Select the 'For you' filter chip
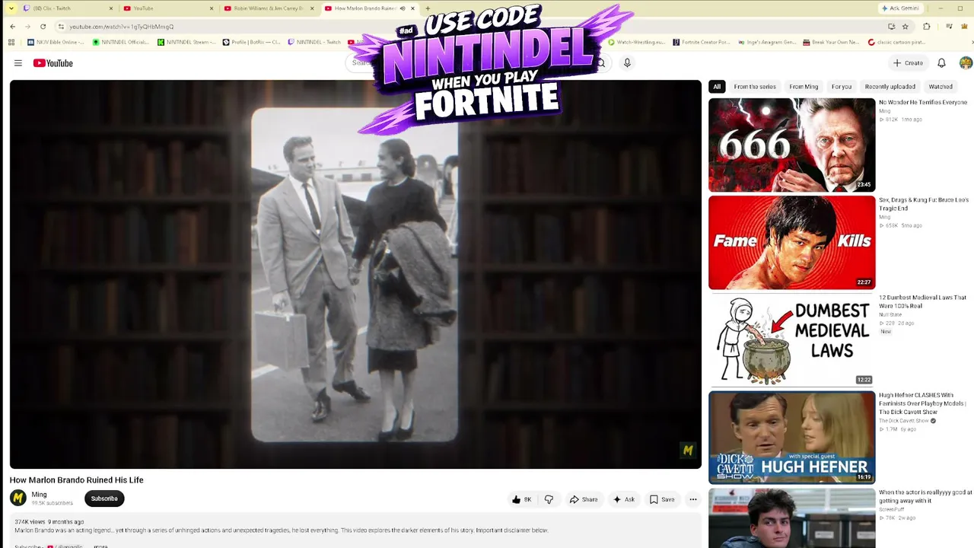The height and width of the screenshot is (548, 974). [x=842, y=87]
